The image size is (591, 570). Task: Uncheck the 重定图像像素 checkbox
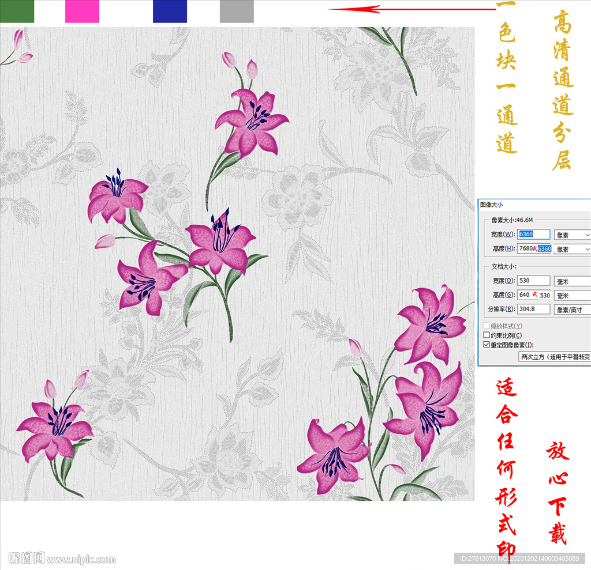click(486, 345)
